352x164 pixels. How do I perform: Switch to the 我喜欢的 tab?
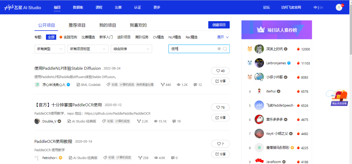coord(138,25)
